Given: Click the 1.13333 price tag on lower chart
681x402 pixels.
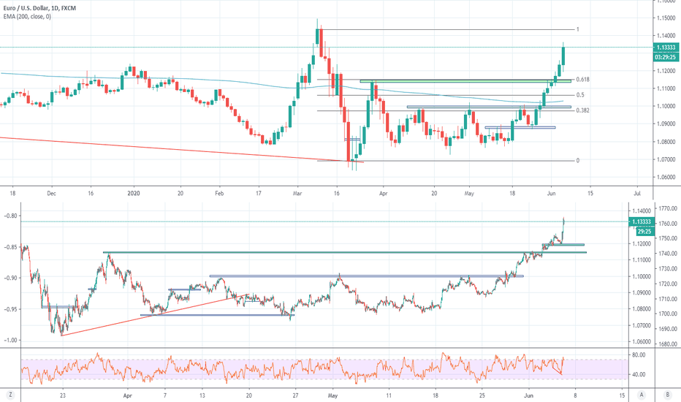Looking at the screenshot, I should pos(641,221).
